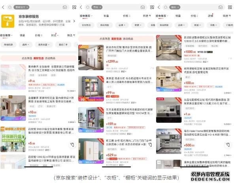
Task: Open the ¥99 fabric wardrobe product thumbnail
Action: [91, 89]
